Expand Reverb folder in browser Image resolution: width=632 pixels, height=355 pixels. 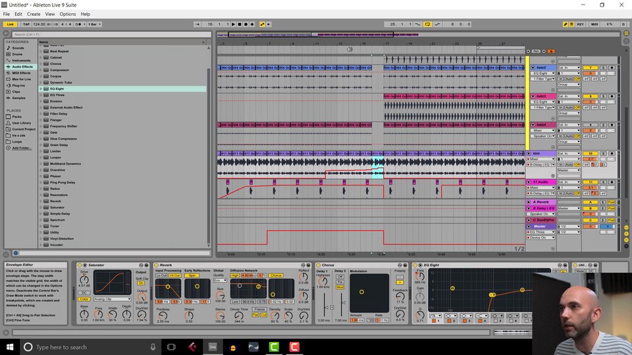click(41, 201)
